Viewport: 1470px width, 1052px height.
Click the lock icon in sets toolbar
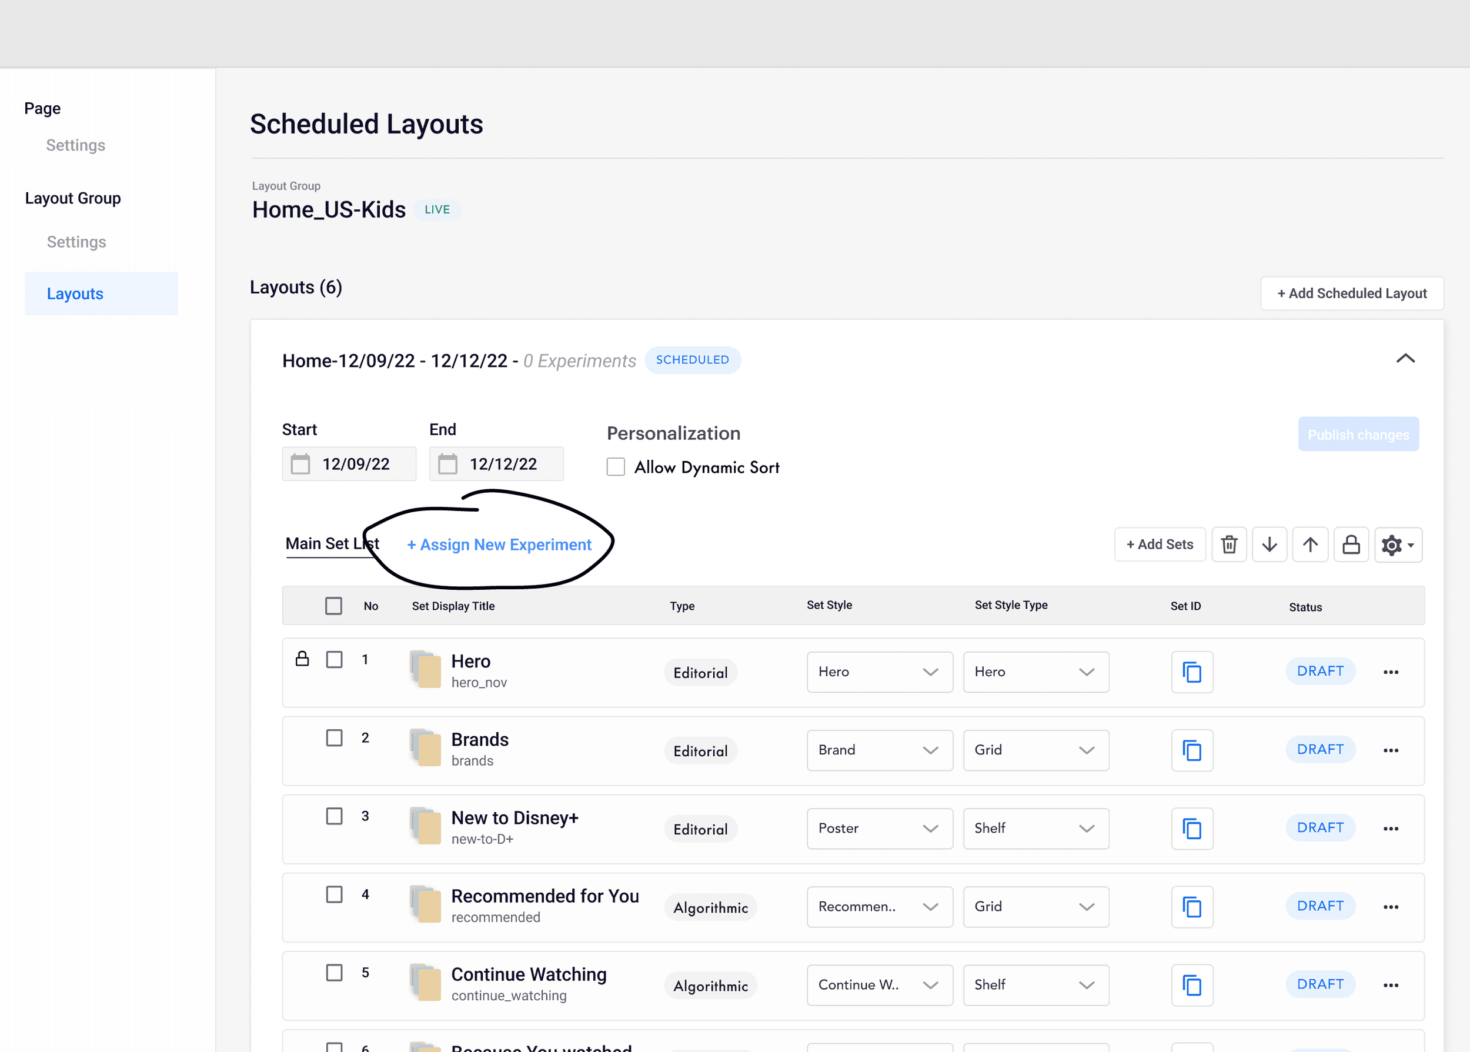pos(1351,545)
